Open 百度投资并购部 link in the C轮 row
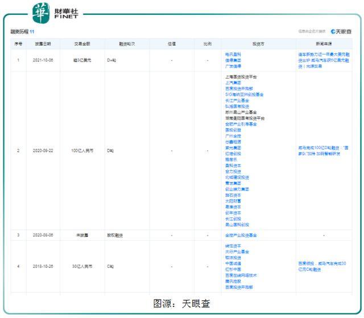364x318 pixels. (x=239, y=287)
